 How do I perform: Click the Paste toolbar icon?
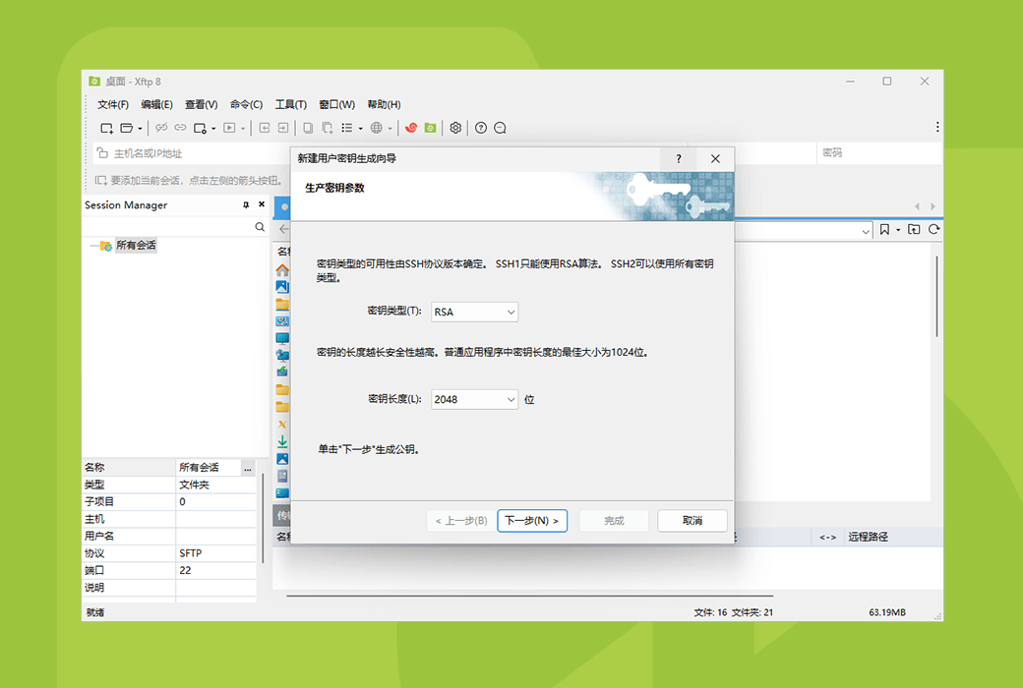click(327, 128)
